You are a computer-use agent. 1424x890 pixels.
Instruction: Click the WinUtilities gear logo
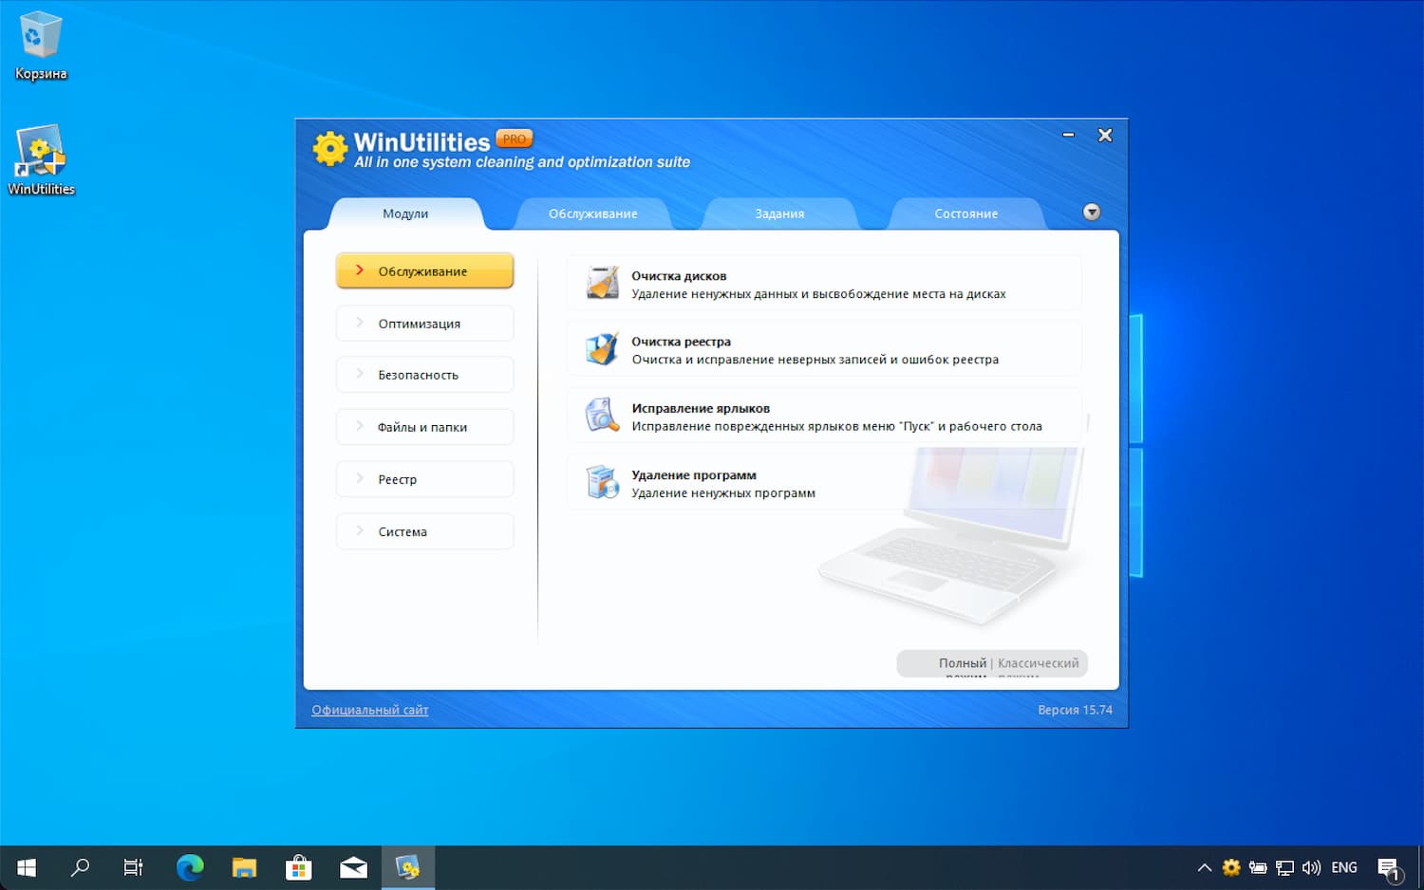pos(329,149)
